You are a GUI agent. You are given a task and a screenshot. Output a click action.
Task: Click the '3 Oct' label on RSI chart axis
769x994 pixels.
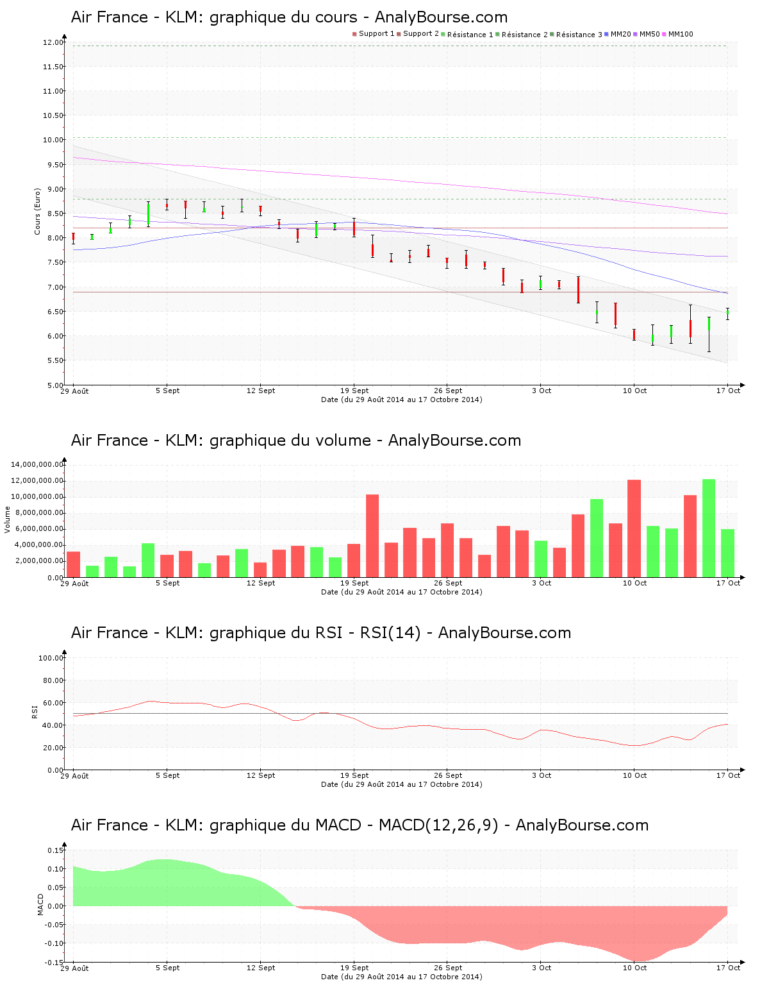542,775
